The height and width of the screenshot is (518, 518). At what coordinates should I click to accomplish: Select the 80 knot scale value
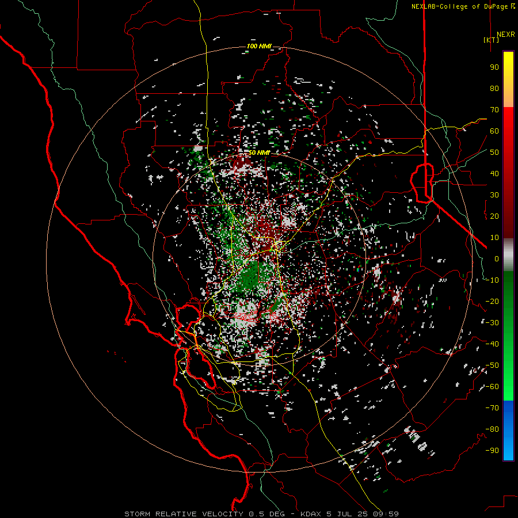click(494, 88)
